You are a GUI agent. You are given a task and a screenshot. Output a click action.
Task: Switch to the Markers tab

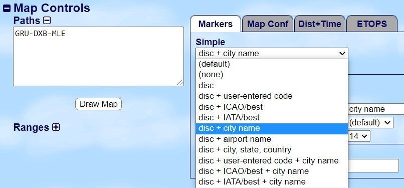[216, 24]
